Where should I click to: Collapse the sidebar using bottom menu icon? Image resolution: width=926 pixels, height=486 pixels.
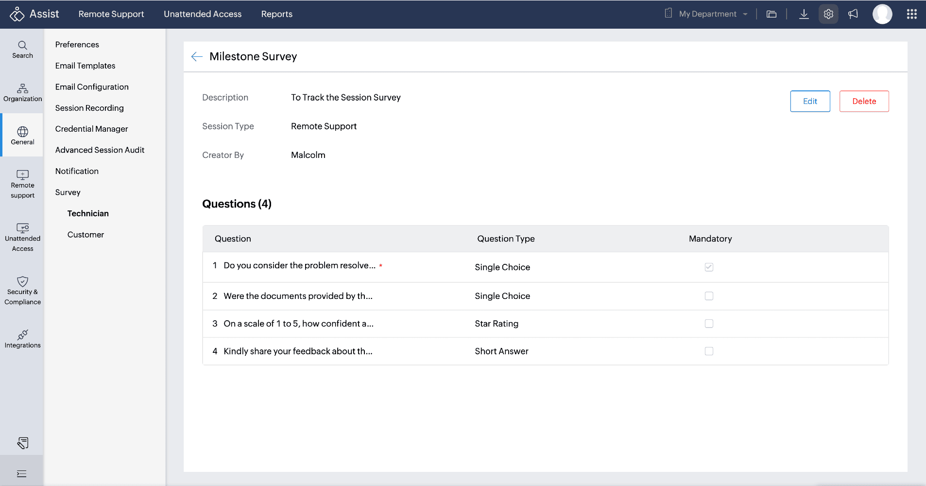tap(22, 474)
